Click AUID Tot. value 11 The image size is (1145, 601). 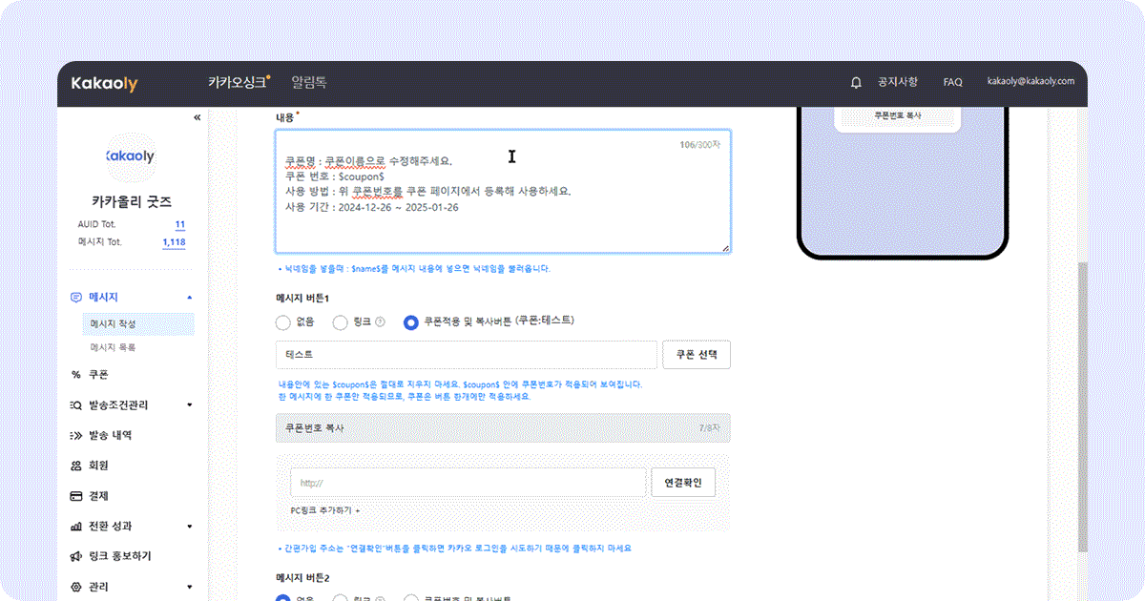(179, 224)
